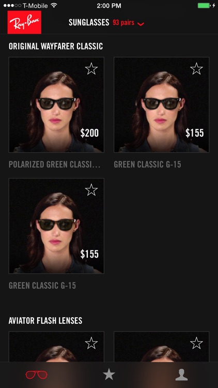Image resolution: width=218 pixels, height=388 pixels.
Task: Star the top-right $155 Green Classic G-15
Action: (196, 68)
